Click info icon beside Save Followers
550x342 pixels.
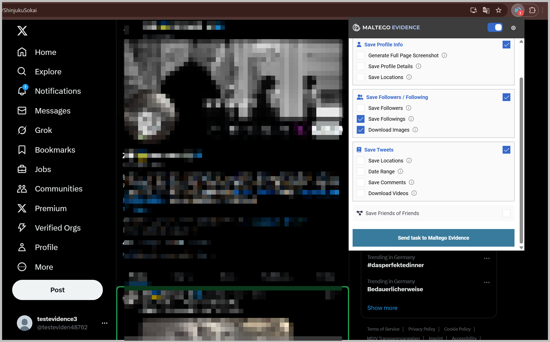coord(409,108)
